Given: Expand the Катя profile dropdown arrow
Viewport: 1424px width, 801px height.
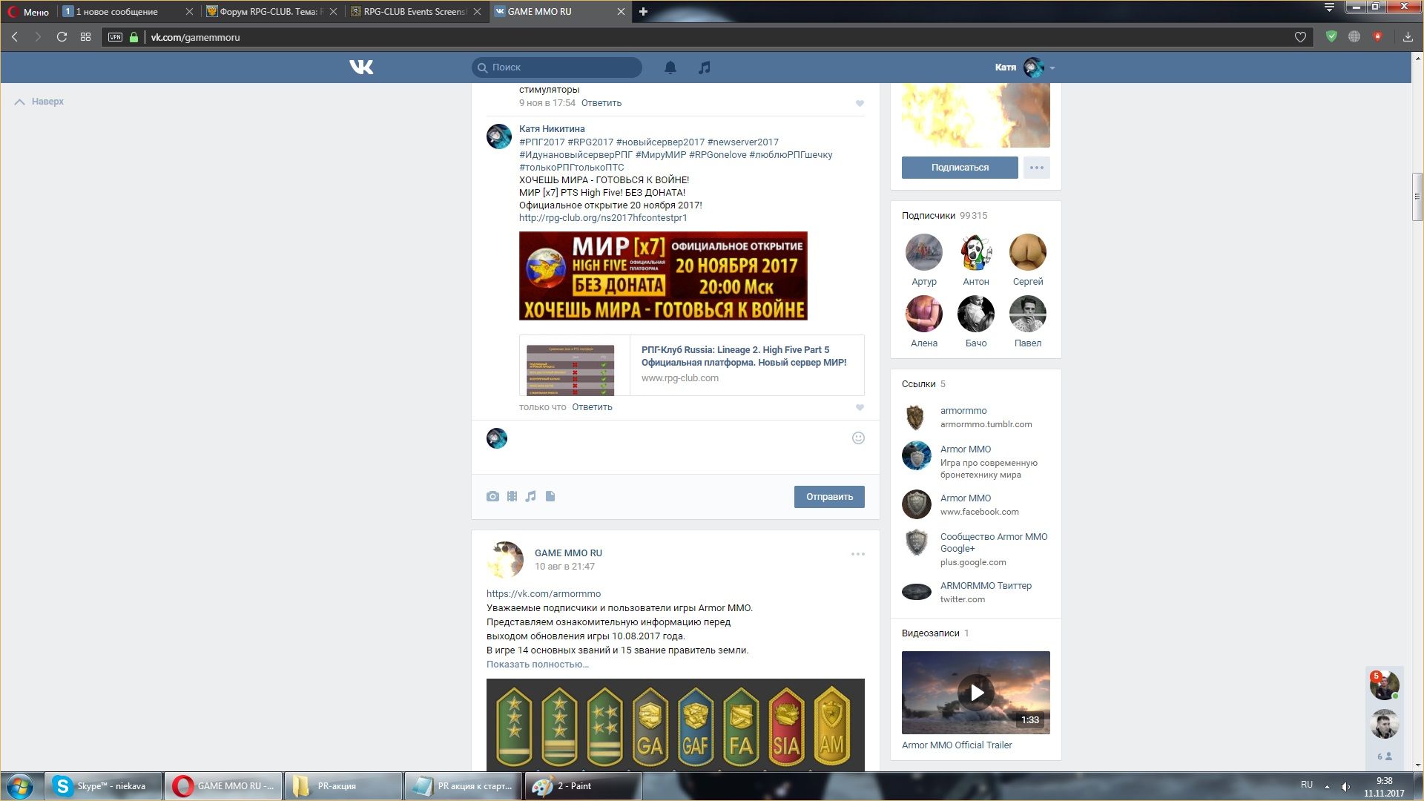Looking at the screenshot, I should (1052, 68).
